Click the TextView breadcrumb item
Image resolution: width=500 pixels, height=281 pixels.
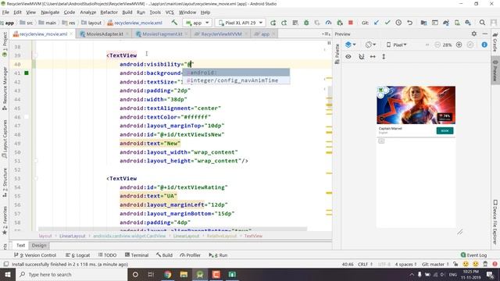pyautogui.click(x=253, y=236)
